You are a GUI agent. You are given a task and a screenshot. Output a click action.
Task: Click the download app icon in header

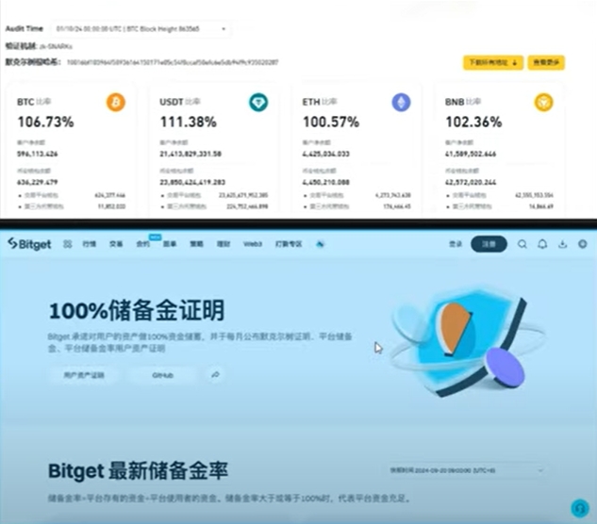[x=563, y=244]
